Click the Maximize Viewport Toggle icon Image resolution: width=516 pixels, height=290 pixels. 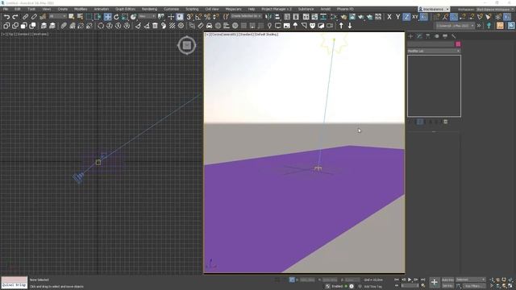(510, 286)
